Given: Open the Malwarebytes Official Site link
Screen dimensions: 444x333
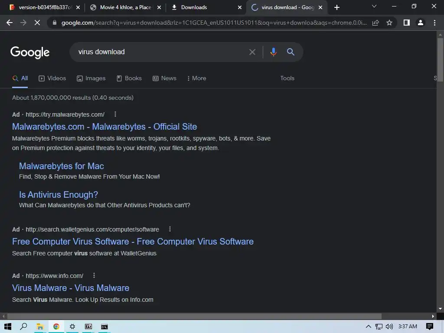Looking at the screenshot, I should coord(104,127).
